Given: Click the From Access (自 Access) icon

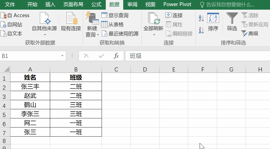Looking at the screenshot, I should pos(3,15).
